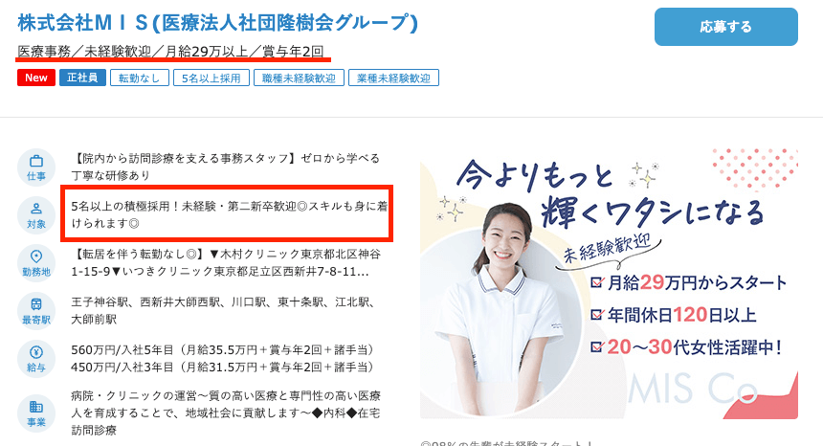Click the 応募する apply button
This screenshot has height=446, width=823.
click(x=726, y=27)
